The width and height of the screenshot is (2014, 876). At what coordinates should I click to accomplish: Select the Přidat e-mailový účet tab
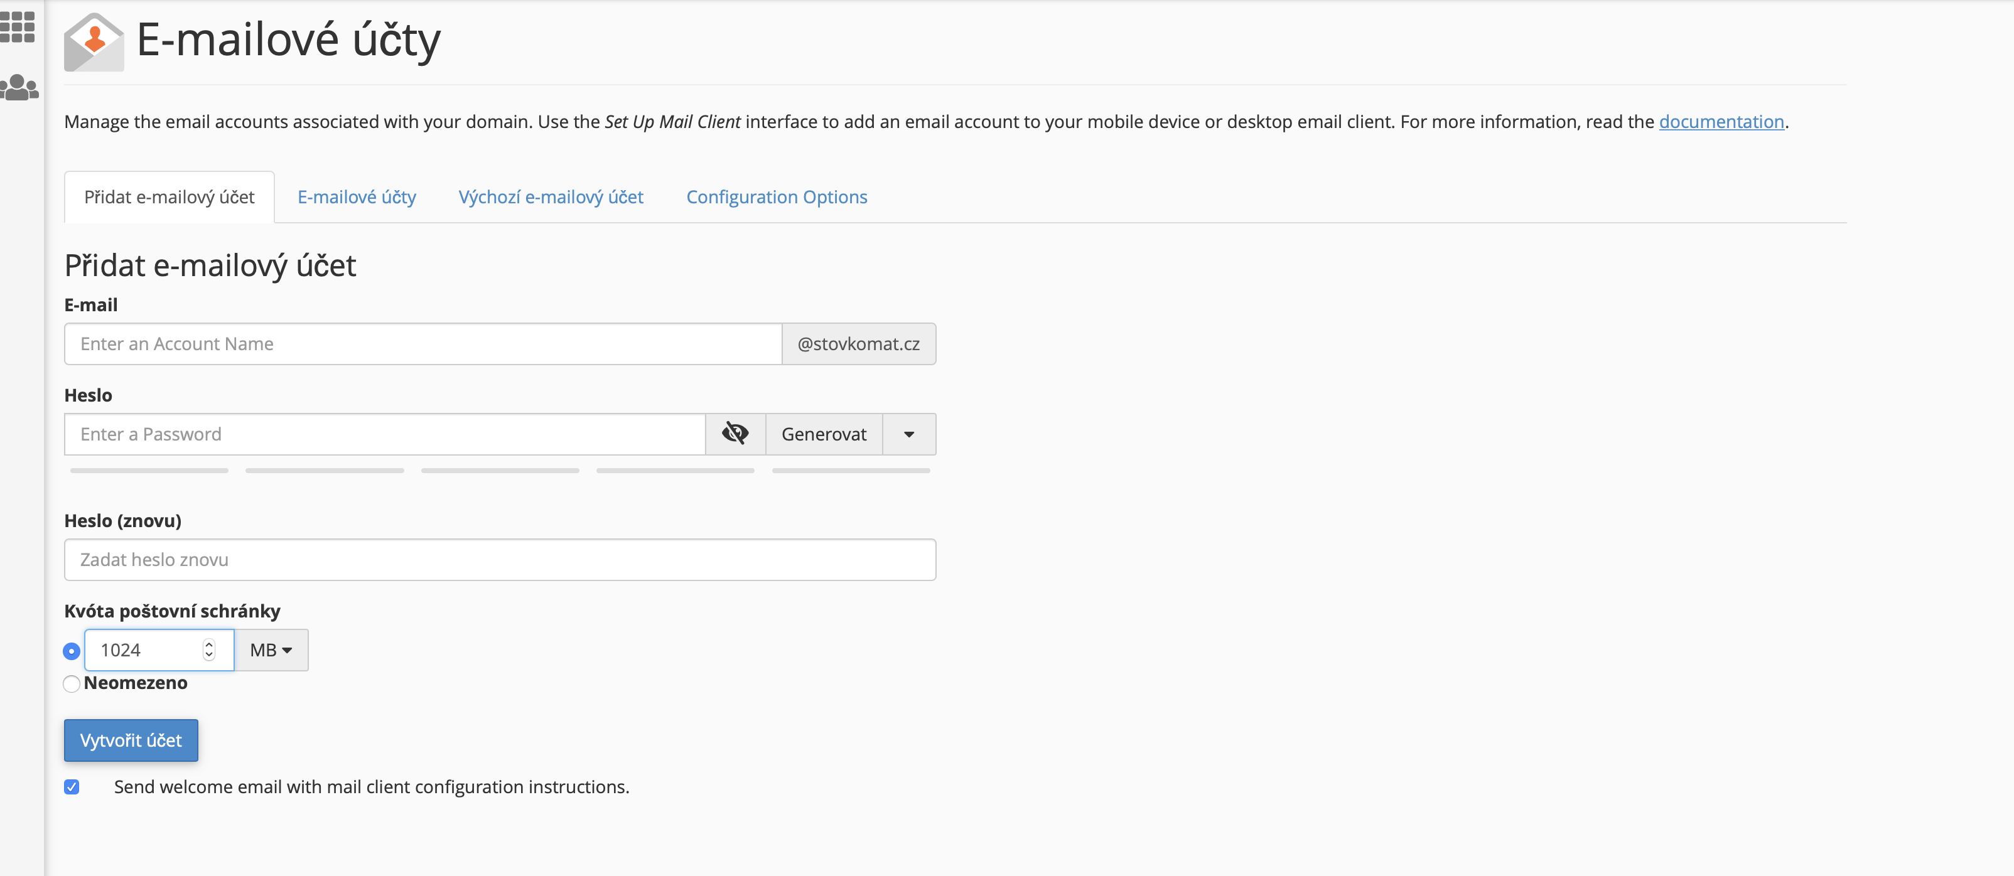[170, 197]
